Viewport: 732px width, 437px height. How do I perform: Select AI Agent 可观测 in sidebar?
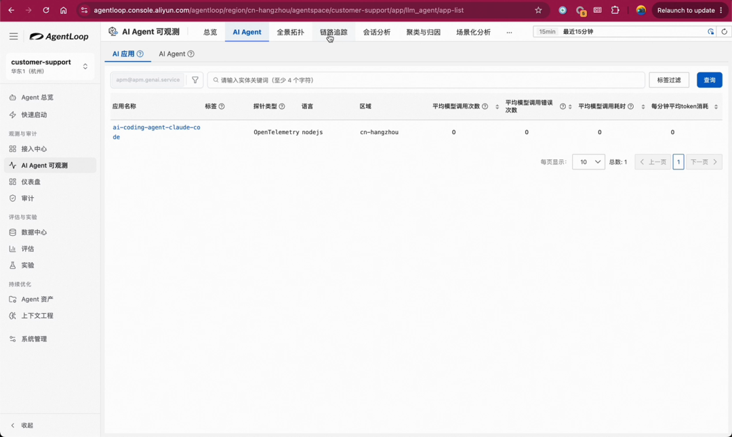coord(50,165)
